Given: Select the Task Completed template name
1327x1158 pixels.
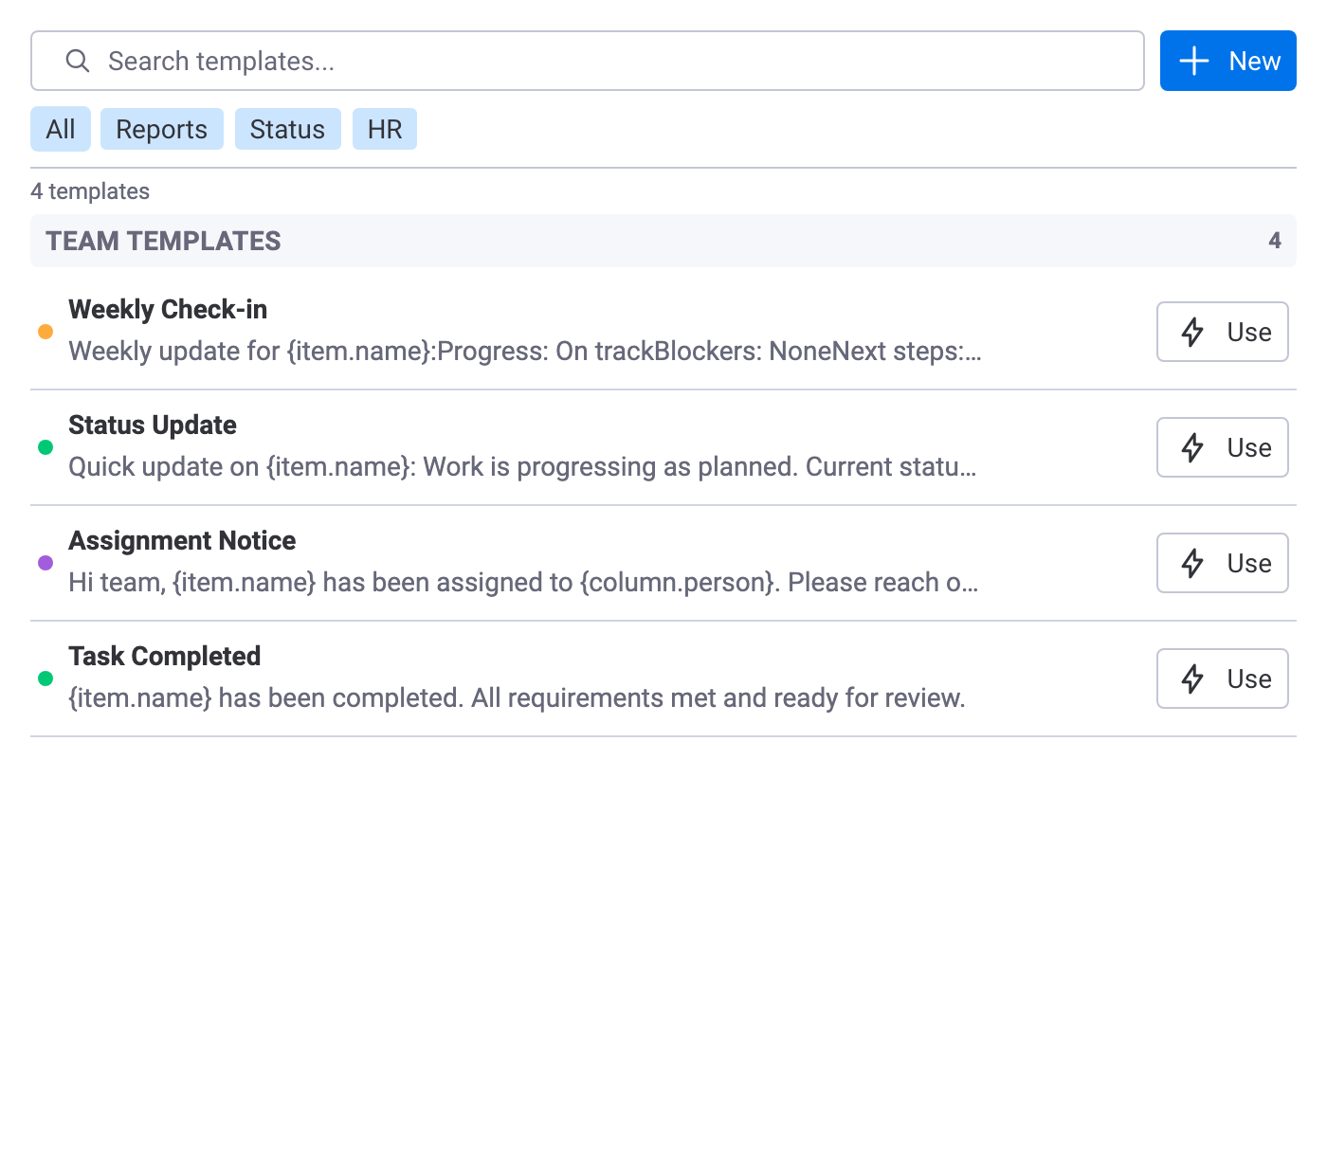Looking at the screenshot, I should click(x=164, y=656).
